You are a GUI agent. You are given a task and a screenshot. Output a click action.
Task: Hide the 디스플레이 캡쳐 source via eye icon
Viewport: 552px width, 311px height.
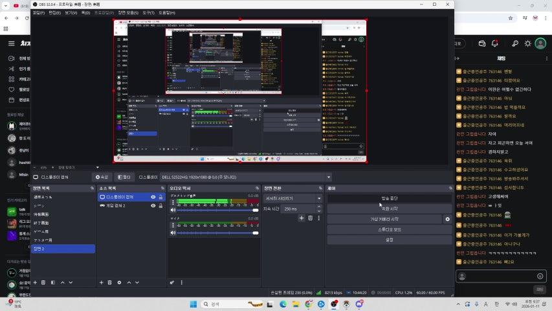point(153,197)
